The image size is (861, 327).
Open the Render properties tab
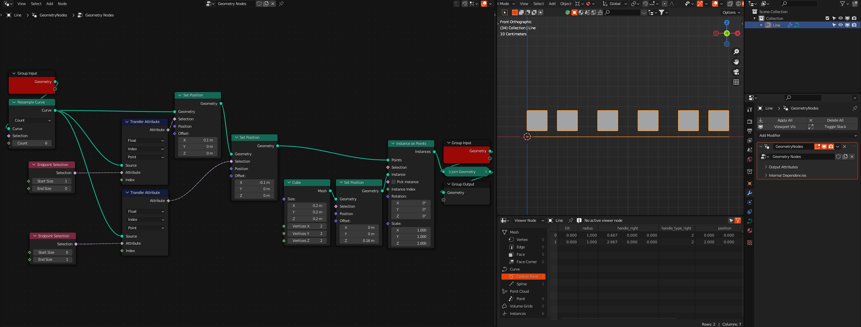[749, 121]
